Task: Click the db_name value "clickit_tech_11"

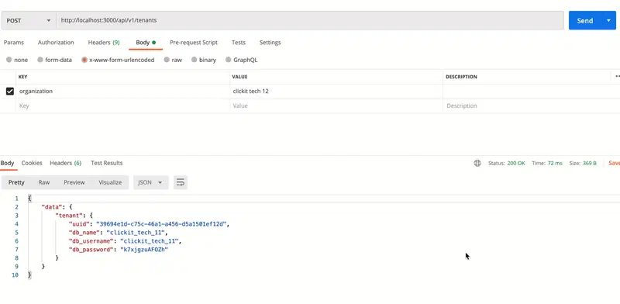Action: (x=135, y=233)
